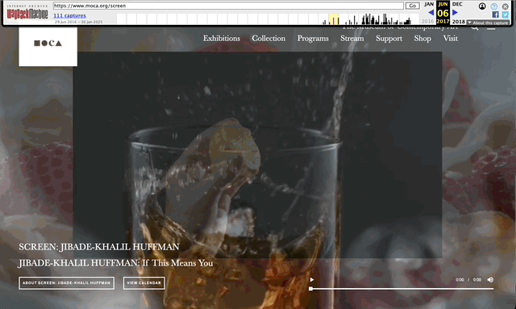The width and height of the screenshot is (516, 309).
Task: Go to next capture arrow
Action: (455, 13)
